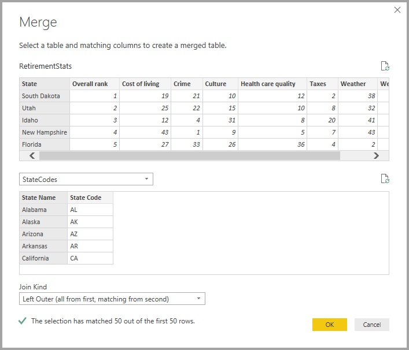The height and width of the screenshot is (350, 409).
Task: Select the Overall rank column header
Action: 94,84
